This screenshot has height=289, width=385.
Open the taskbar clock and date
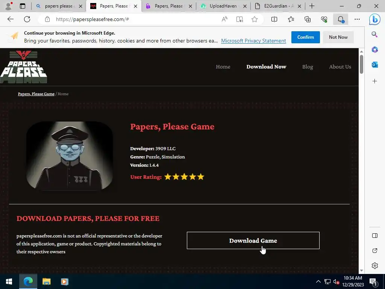353,281
